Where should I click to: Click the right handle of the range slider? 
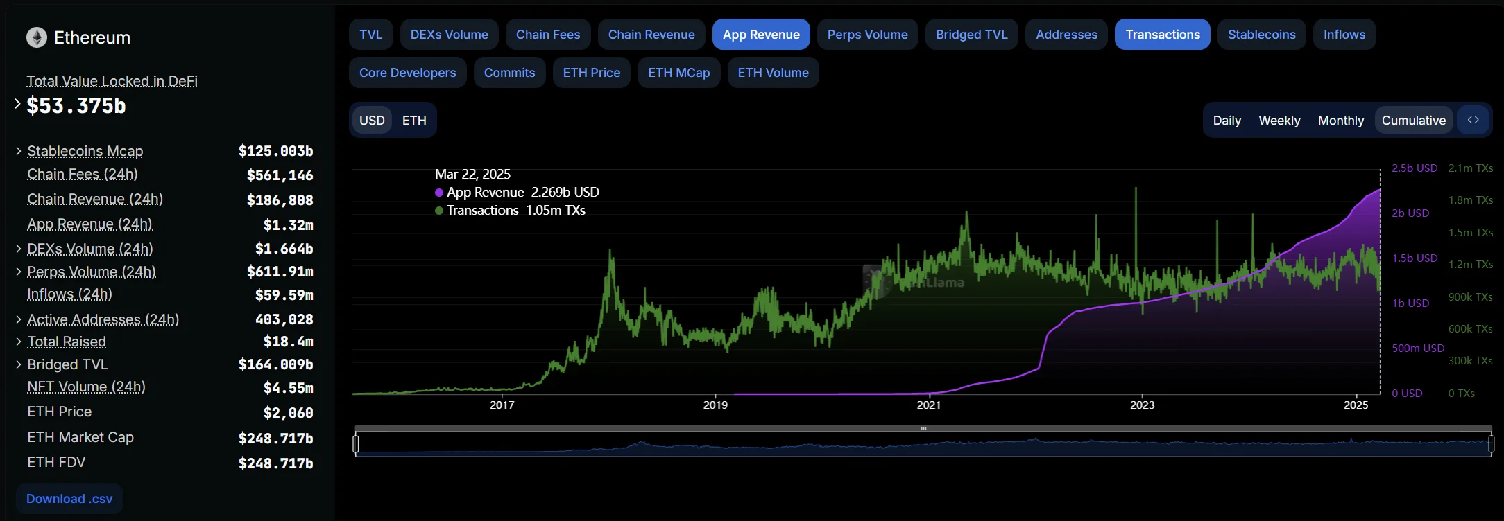[x=1491, y=443]
